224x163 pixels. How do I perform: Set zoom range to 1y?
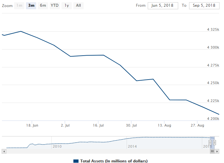tap(67, 6)
